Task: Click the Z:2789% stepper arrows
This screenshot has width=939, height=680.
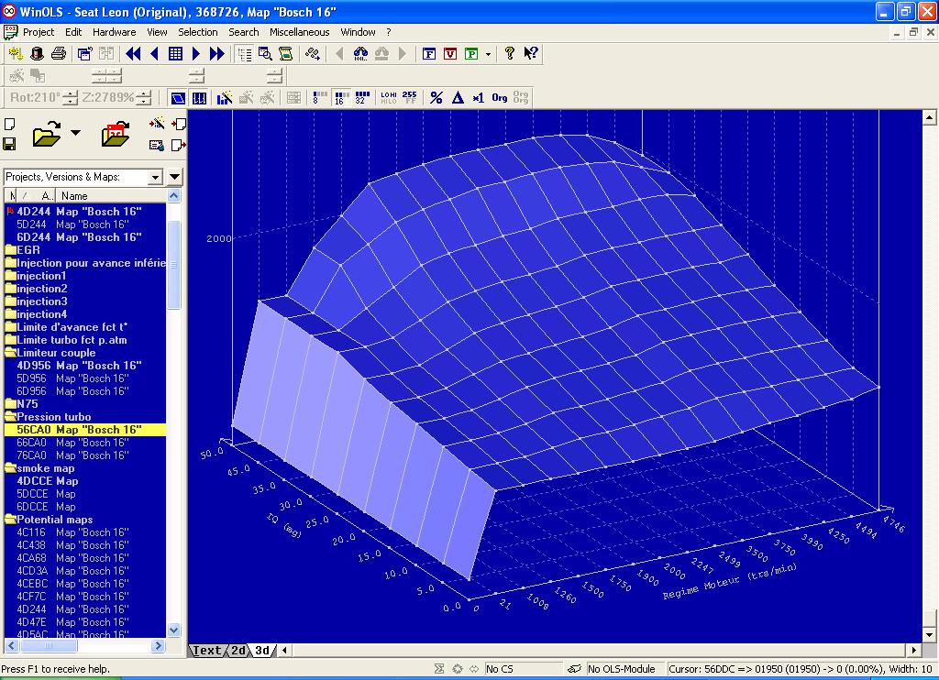Action: (144, 97)
